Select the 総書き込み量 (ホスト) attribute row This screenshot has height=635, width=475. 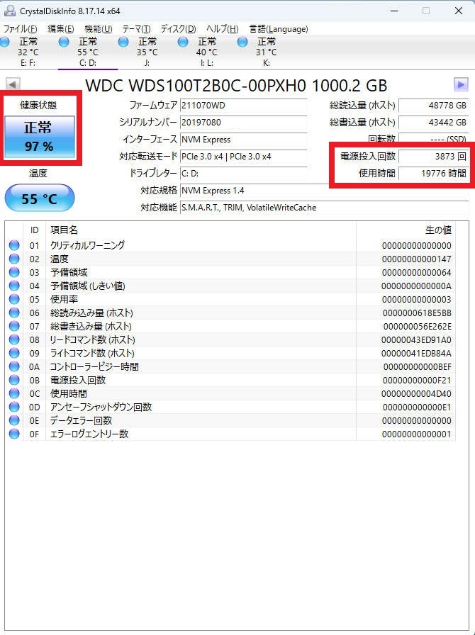pos(234,326)
